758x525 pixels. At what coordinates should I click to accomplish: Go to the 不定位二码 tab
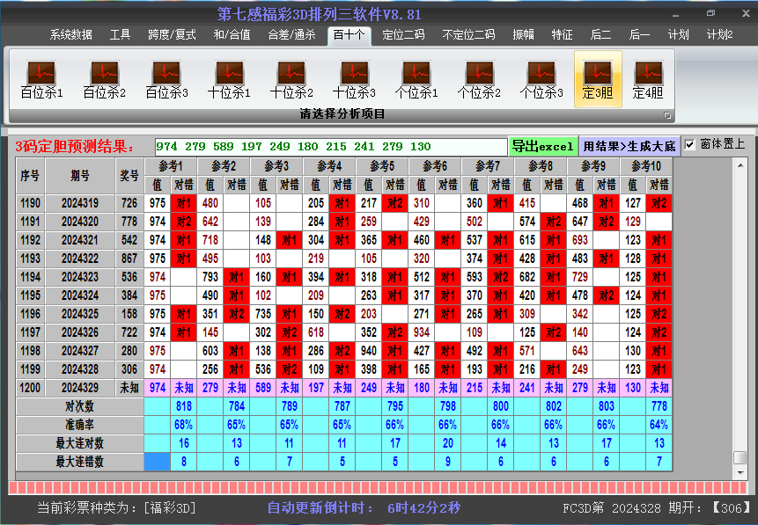tap(468, 35)
